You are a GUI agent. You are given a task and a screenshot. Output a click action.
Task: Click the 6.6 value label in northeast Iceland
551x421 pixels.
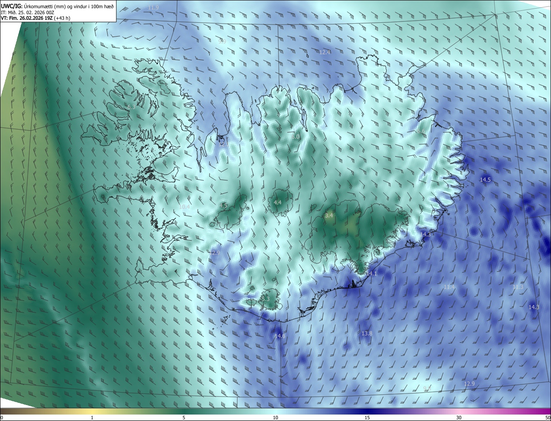point(421,131)
